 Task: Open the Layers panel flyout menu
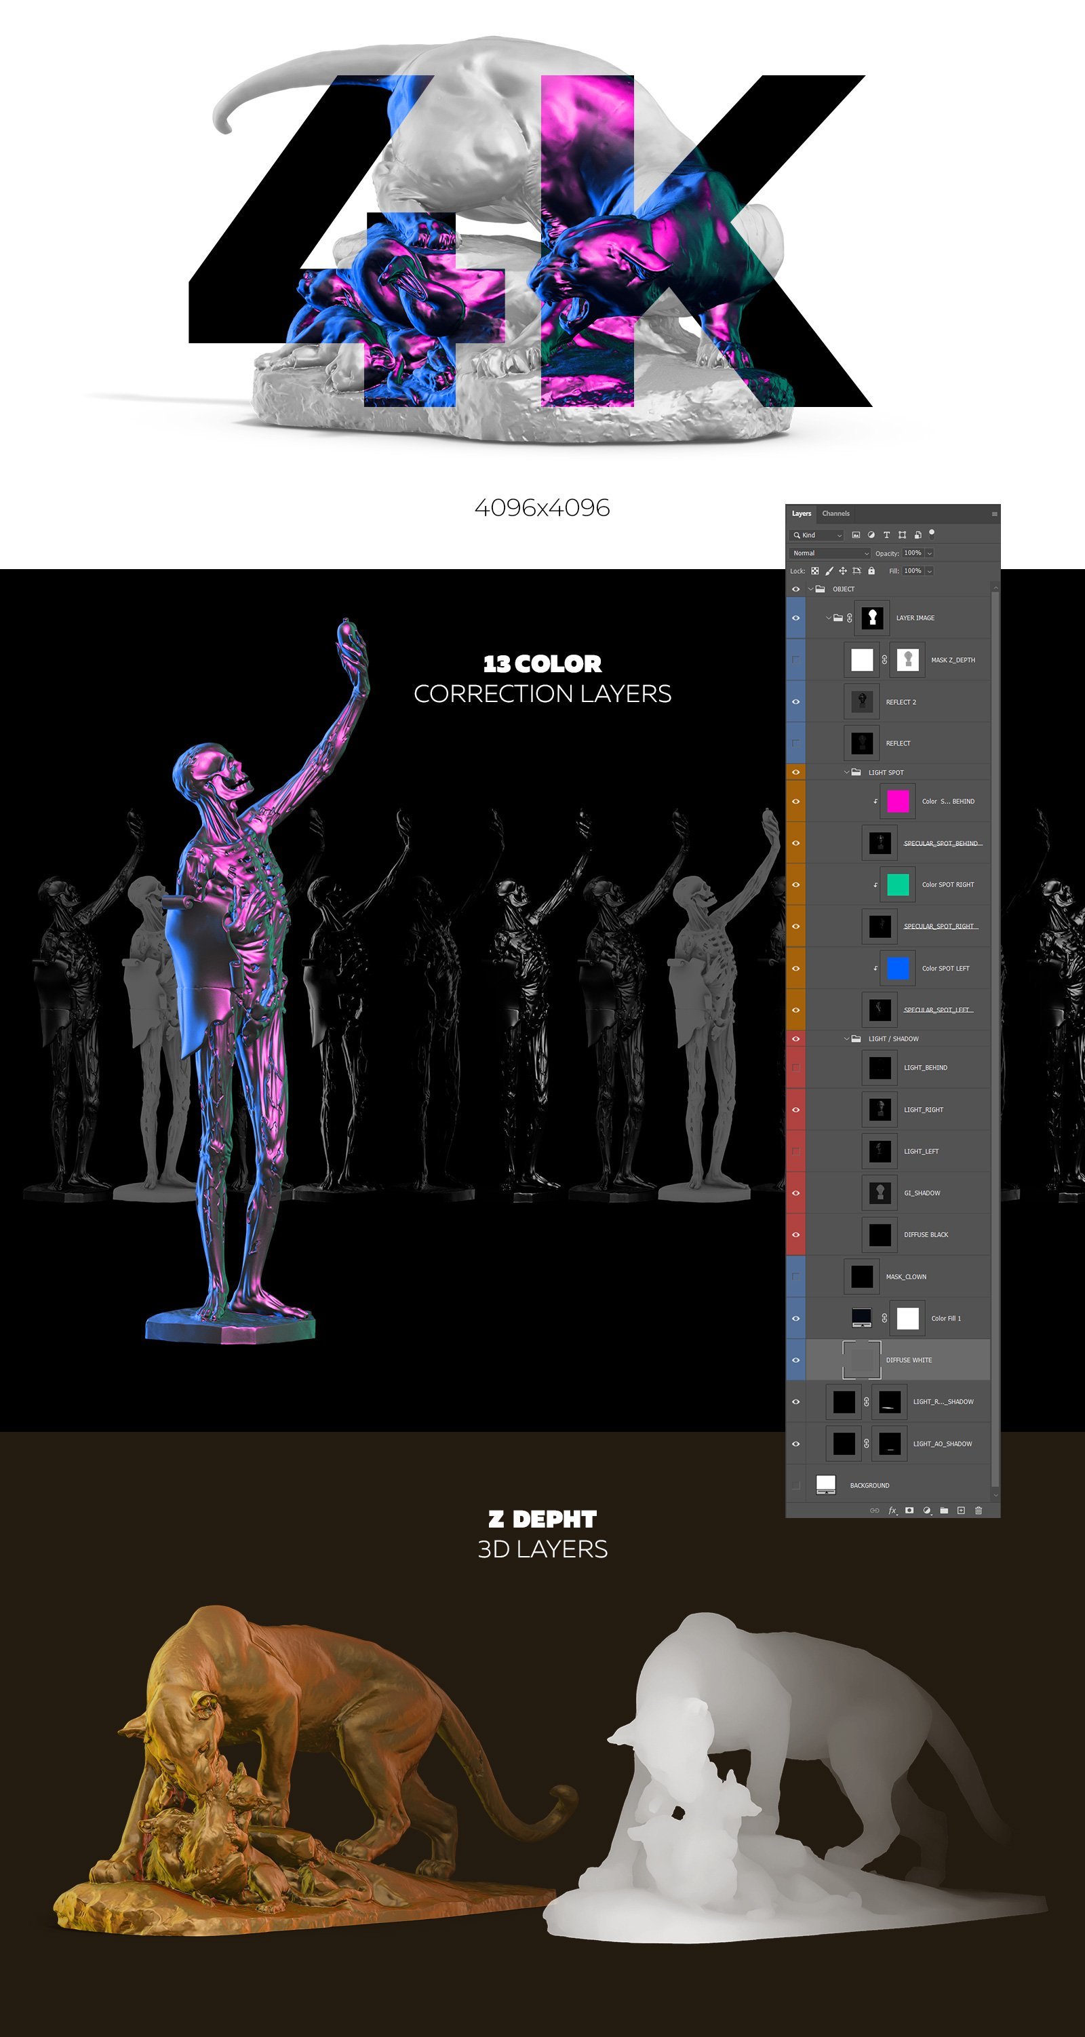[994, 514]
